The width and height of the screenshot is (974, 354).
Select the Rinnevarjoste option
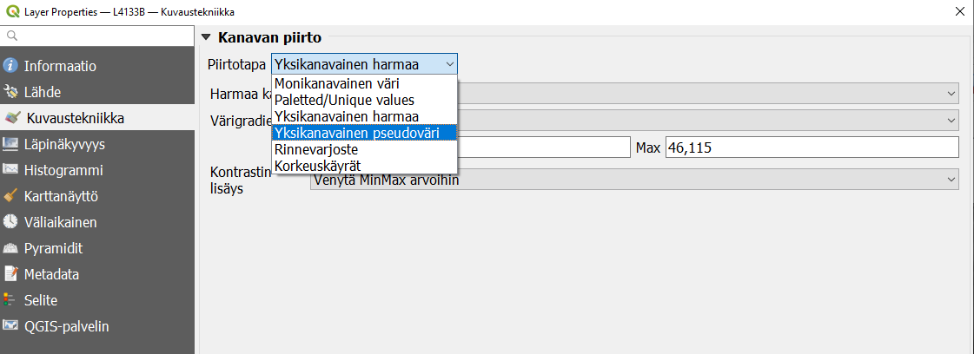pos(316,149)
